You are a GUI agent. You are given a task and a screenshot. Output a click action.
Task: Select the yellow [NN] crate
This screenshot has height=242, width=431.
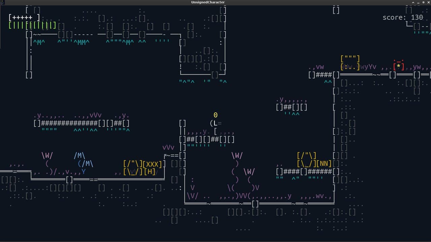click(324, 164)
